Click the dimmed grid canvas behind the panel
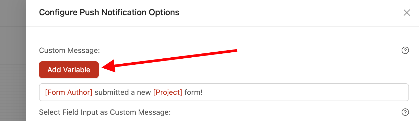 point(13,92)
